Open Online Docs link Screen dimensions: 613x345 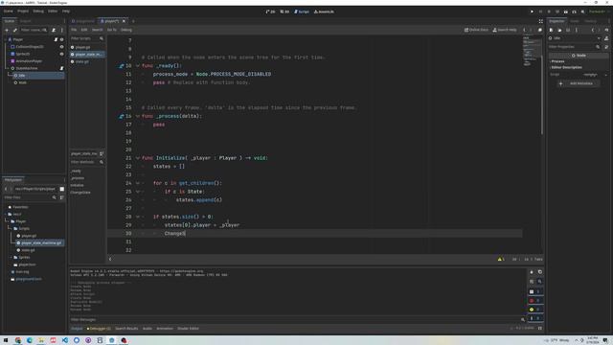476,30
